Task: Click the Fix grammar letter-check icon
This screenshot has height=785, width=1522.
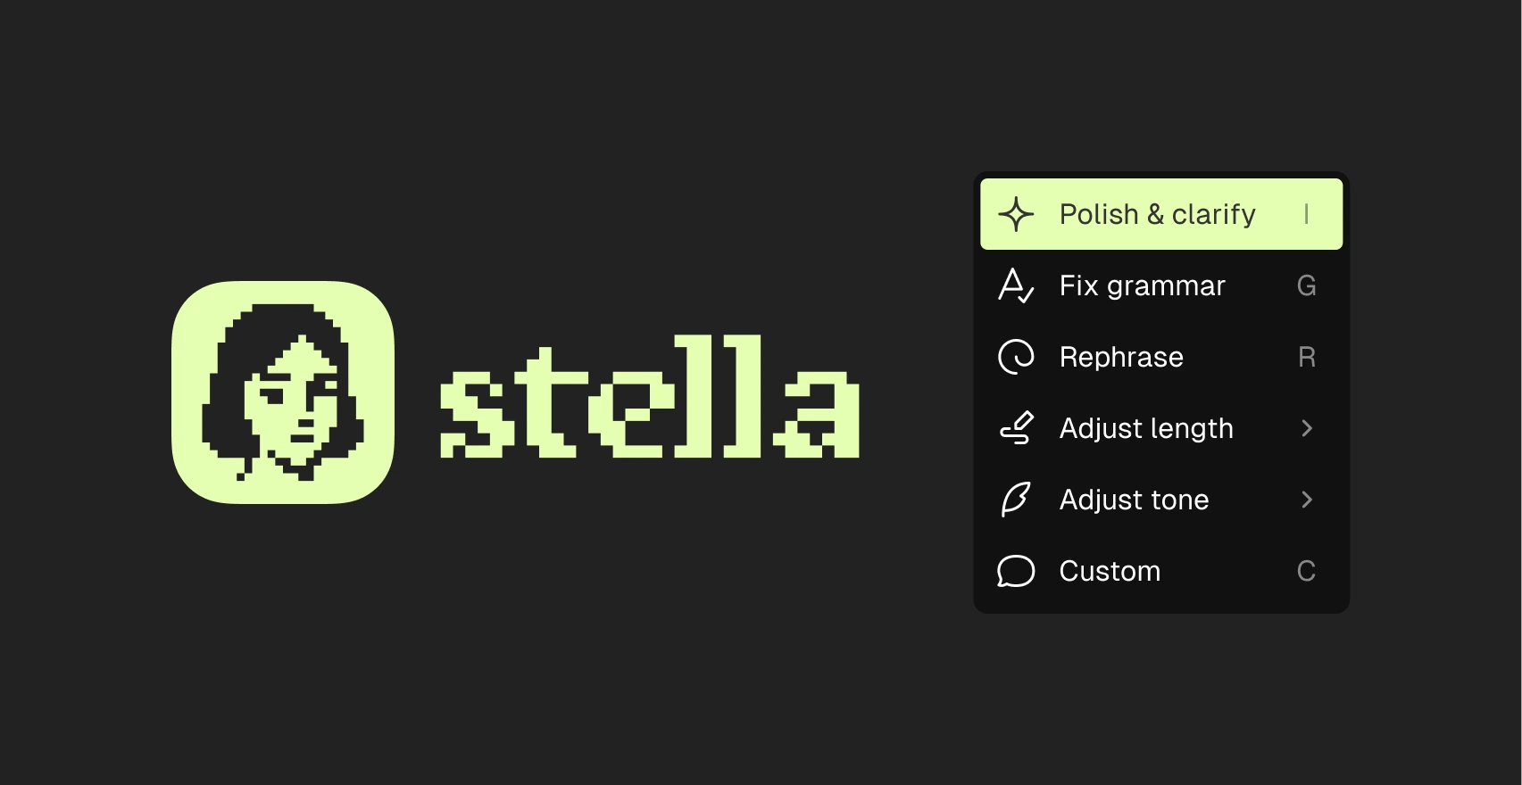Action: pos(1016,285)
